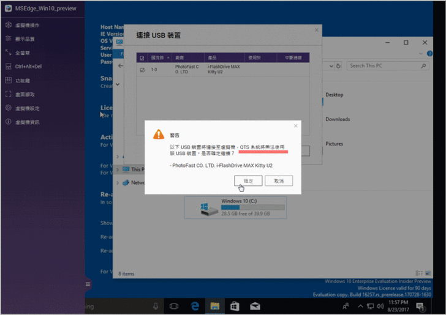
Task: Click the network icon in system tray
Action: click(370, 306)
